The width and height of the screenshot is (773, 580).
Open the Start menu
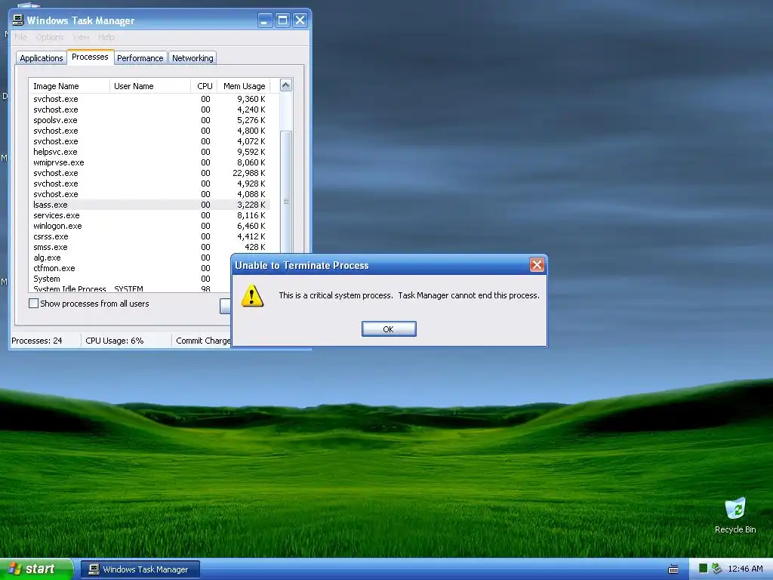point(36,569)
